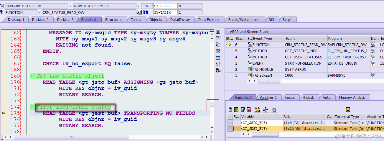Click the bottom icon in the editor side toolbar

[218, 70]
